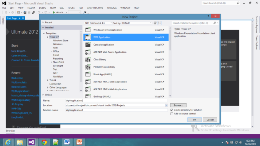Switch to small icons view in dialog
260x146 pixels.
[155, 23]
